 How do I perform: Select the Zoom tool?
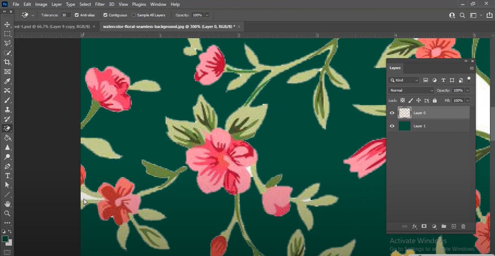pos(7,213)
